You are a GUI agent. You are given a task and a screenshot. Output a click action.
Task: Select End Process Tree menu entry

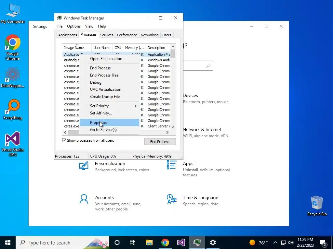pos(109,75)
